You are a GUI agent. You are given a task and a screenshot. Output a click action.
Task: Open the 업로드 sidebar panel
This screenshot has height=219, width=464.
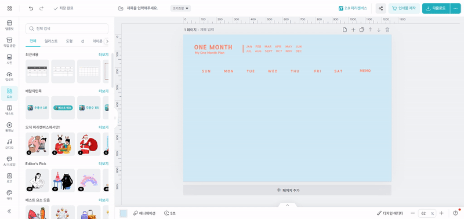click(x=9, y=76)
